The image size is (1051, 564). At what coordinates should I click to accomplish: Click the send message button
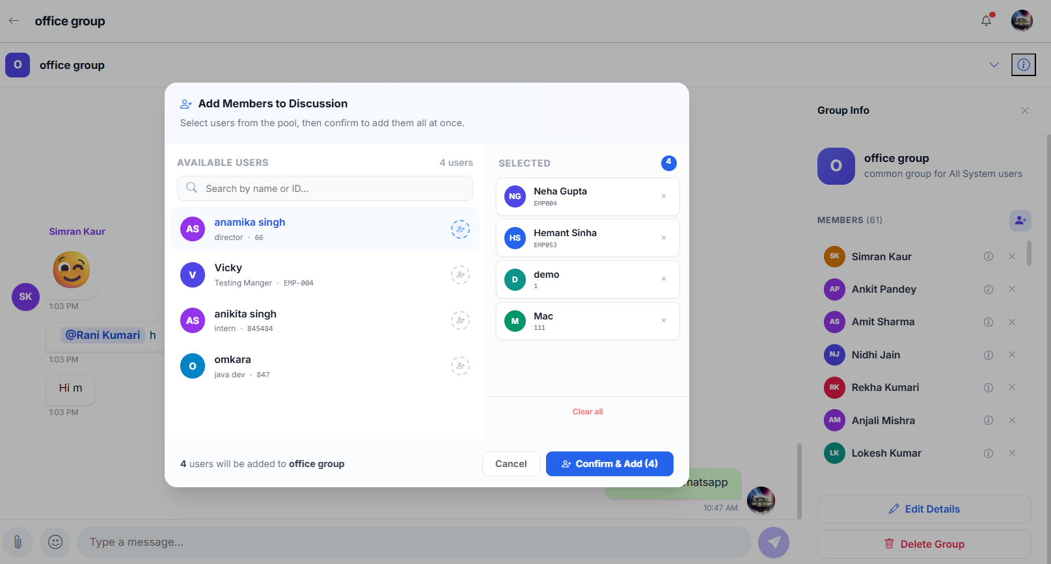click(x=774, y=542)
